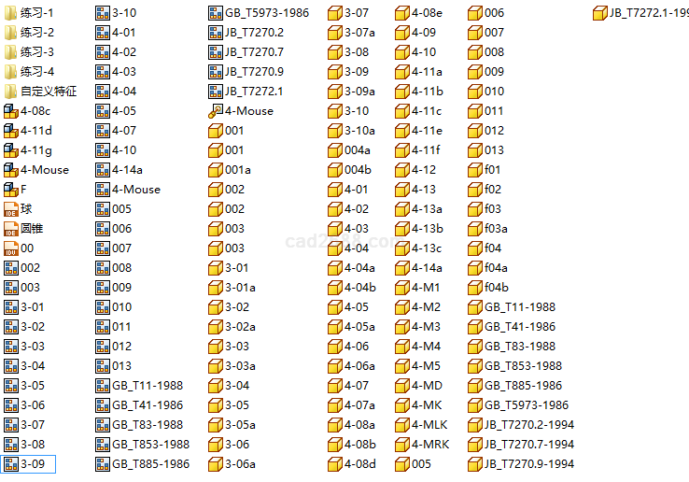Open the 练习-3 folder
This screenshot has height=482, width=689.
[x=36, y=52]
